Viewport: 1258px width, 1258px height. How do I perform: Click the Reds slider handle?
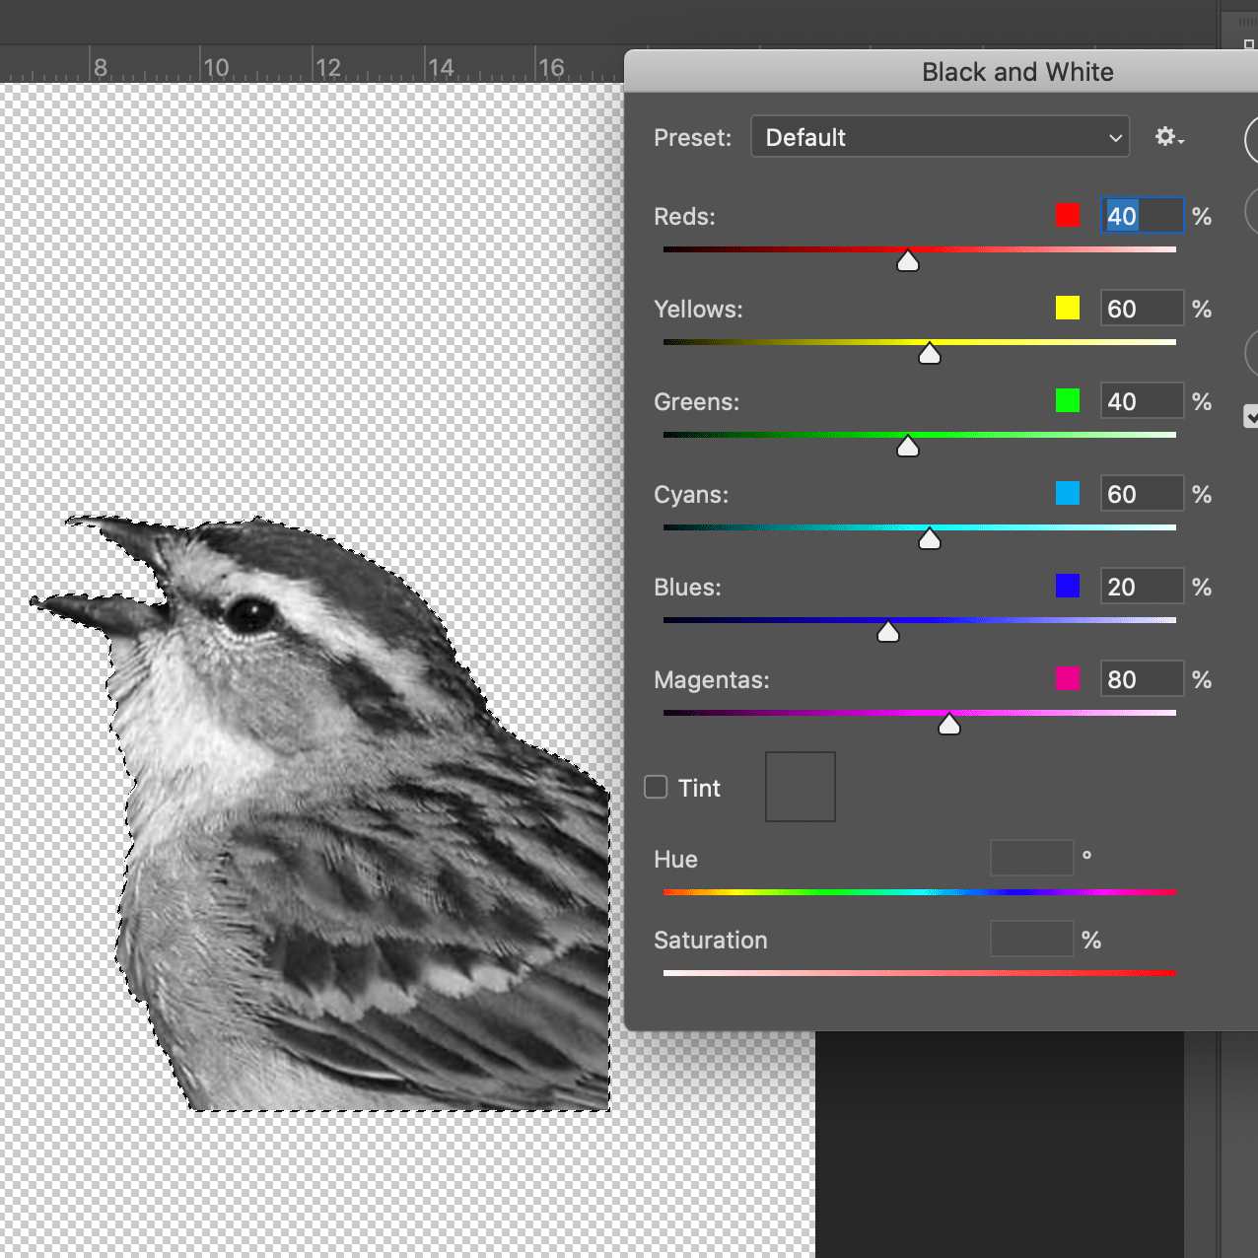(x=908, y=261)
